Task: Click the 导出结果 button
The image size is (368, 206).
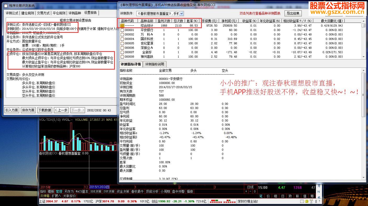Action: tap(293, 13)
